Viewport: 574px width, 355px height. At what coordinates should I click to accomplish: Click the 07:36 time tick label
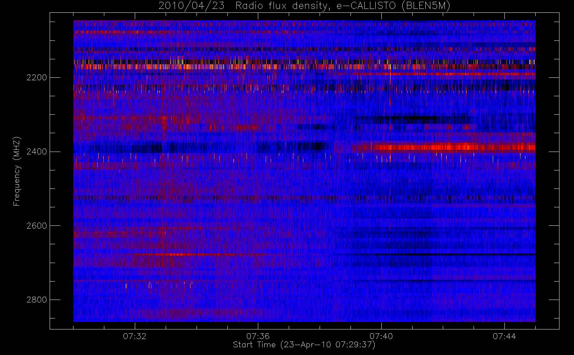coord(258,336)
